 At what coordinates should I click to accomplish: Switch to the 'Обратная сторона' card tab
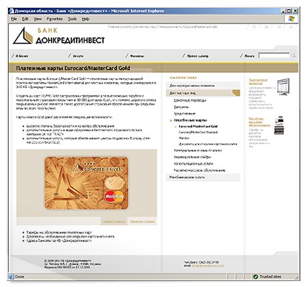[142, 222]
